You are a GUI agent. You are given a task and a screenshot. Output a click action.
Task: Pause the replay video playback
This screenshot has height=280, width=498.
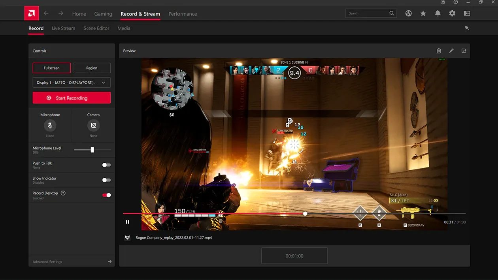click(127, 222)
